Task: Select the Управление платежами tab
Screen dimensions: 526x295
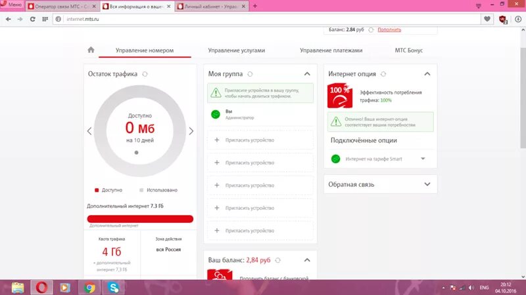Action: (x=331, y=50)
